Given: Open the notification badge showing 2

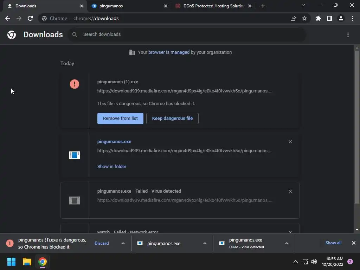Looking at the screenshot, I should 350,262.
